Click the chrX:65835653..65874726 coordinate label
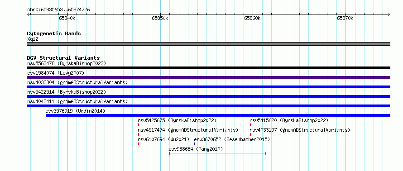 (x=58, y=10)
